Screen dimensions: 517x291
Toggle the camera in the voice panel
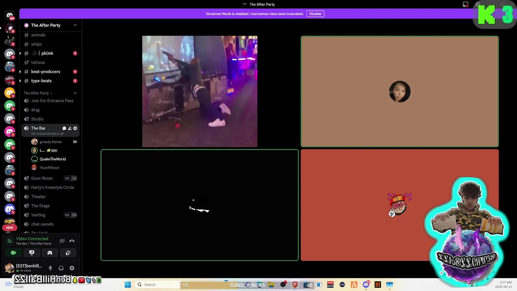point(13,253)
